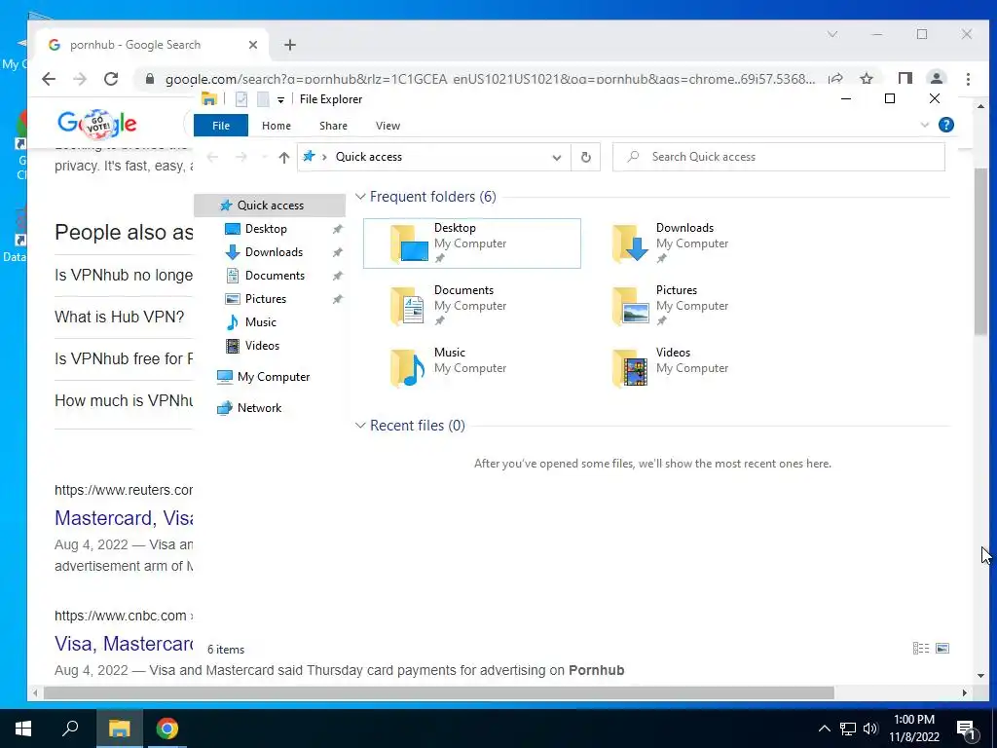The width and height of the screenshot is (997, 748).
Task: Expand the Is VPNhub no longer question
Action: pyautogui.click(x=124, y=275)
